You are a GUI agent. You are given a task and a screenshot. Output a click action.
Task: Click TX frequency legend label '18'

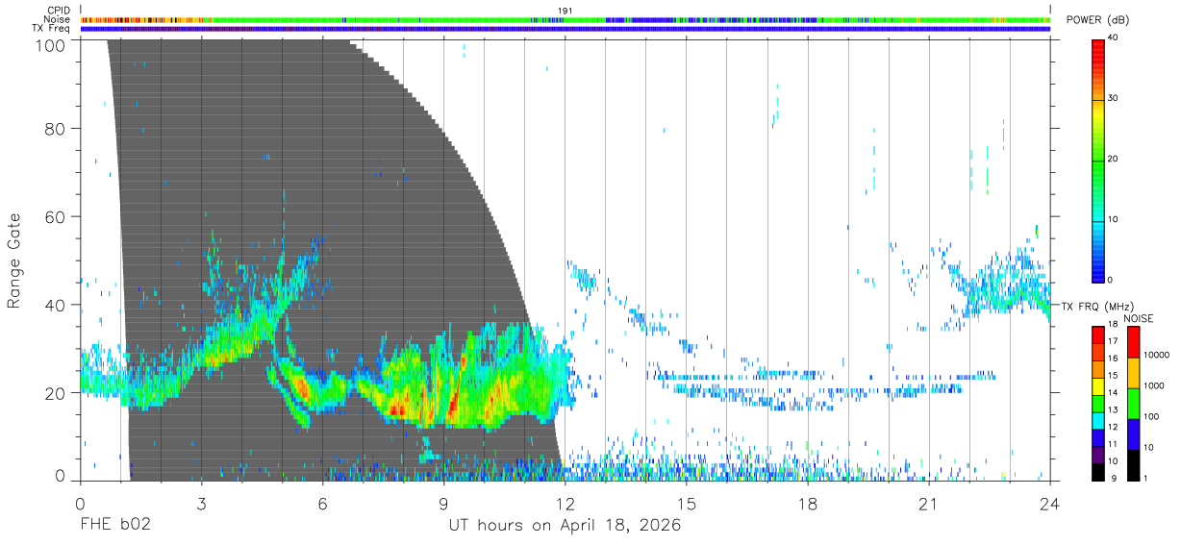point(1114,326)
